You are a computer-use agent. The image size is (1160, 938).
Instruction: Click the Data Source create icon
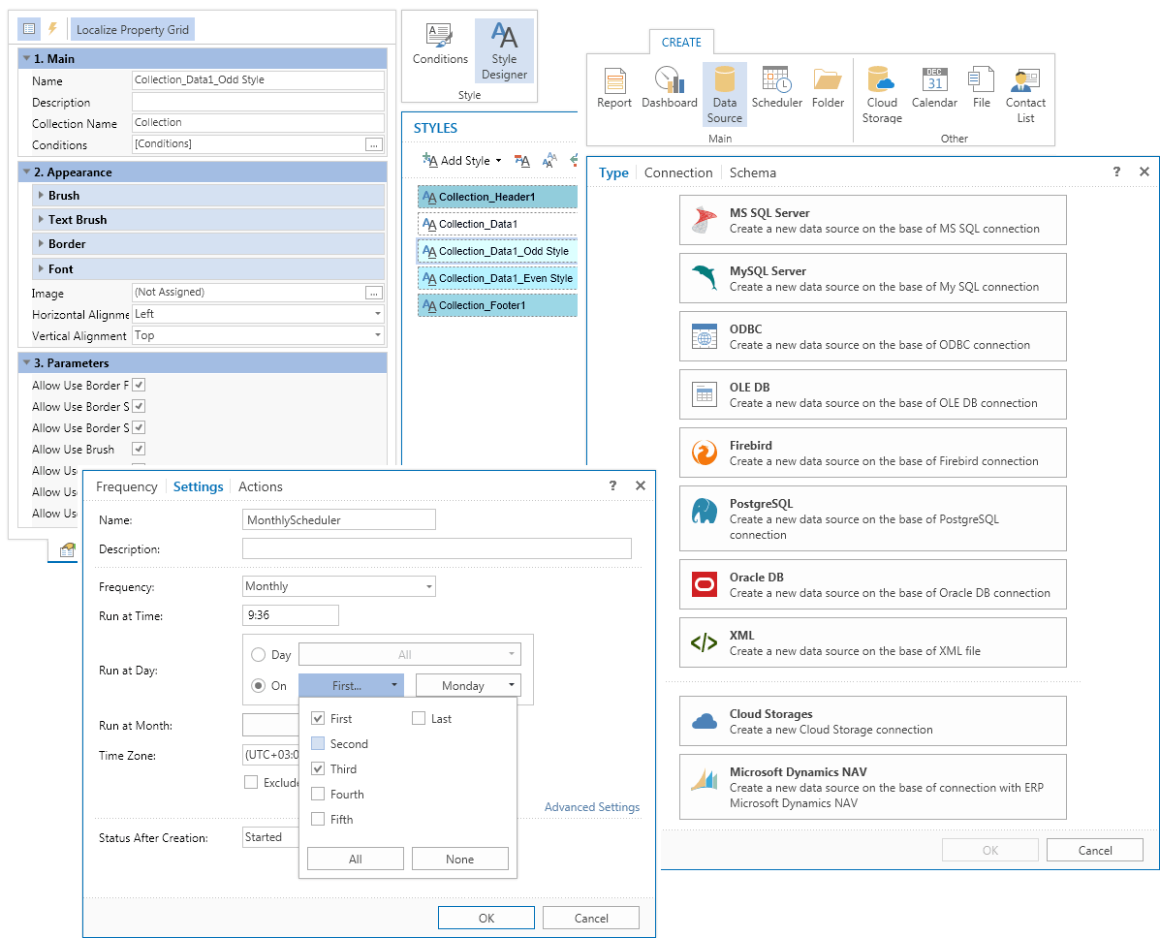(x=724, y=95)
